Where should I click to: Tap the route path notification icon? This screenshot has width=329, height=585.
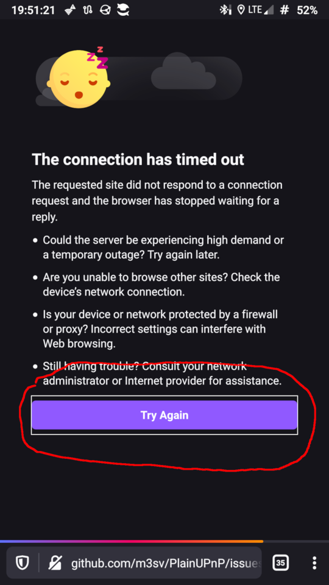tap(88, 10)
